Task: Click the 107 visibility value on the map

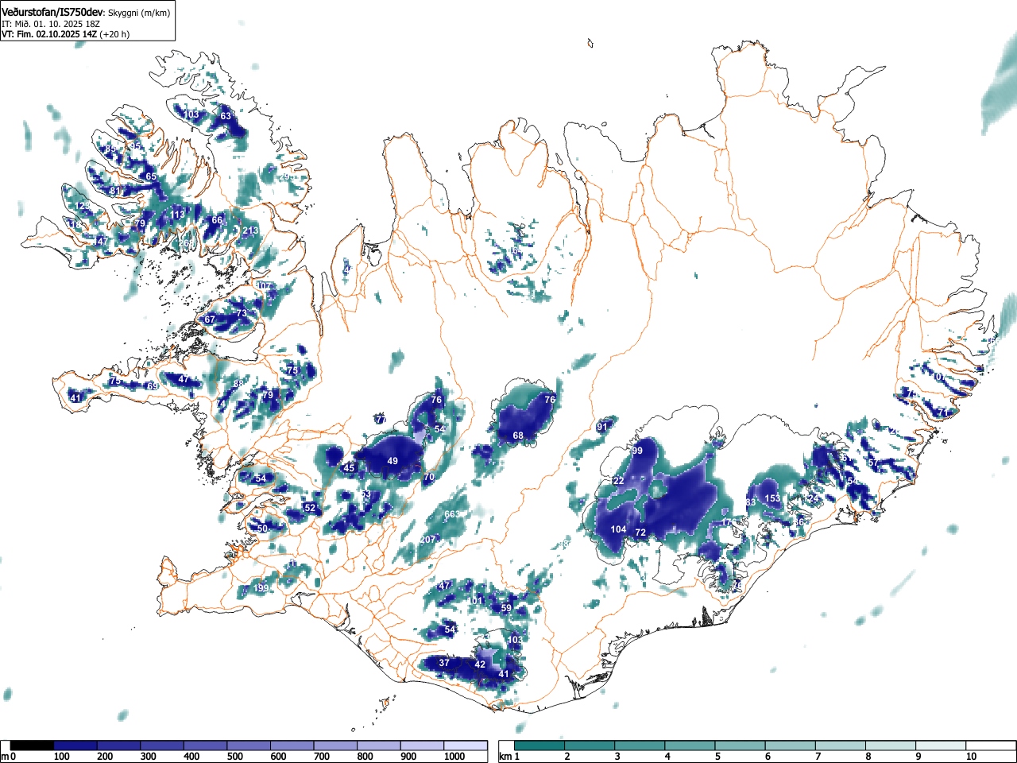Action: pyautogui.click(x=263, y=286)
